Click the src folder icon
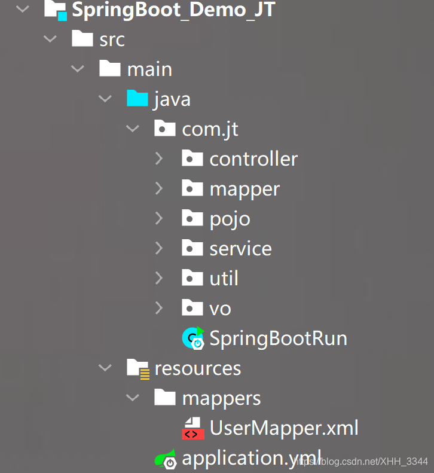 point(82,38)
